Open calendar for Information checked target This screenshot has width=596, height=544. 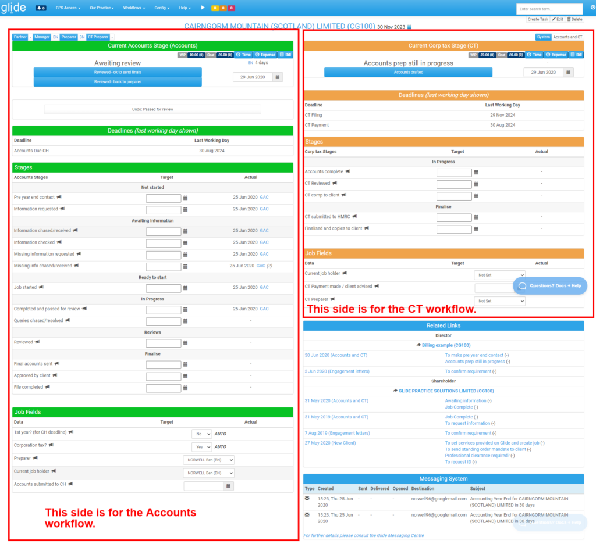[186, 243]
